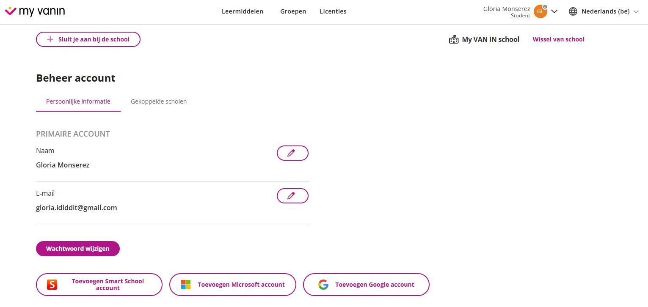Click the plus icon in Sluit je aan

click(x=50, y=39)
